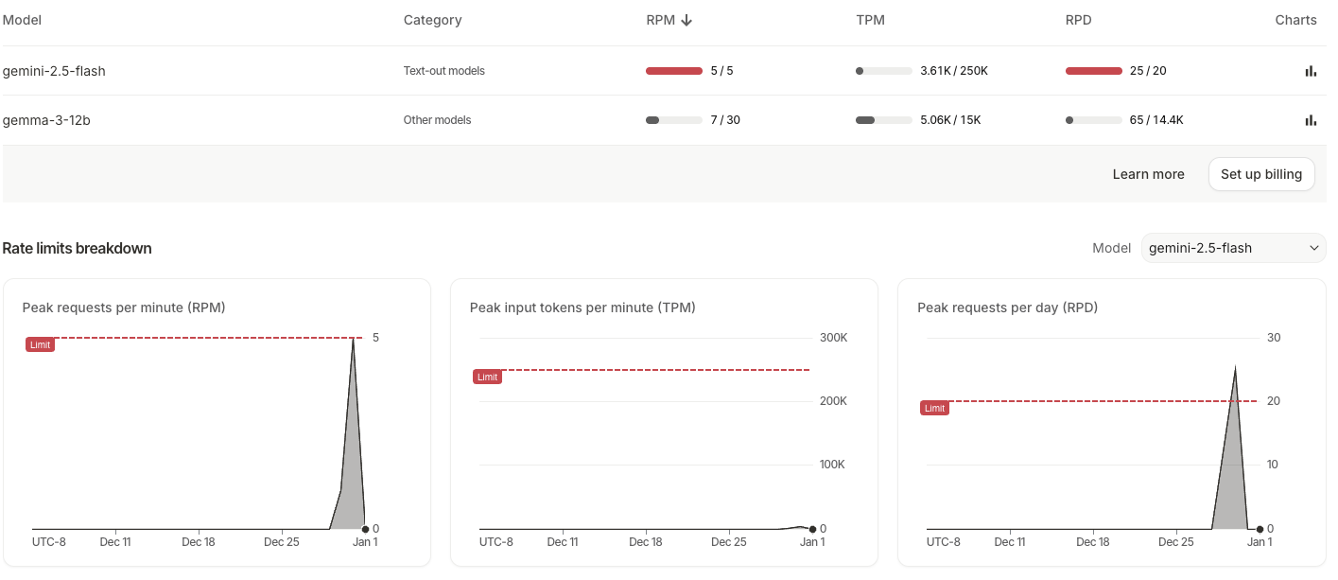Sort table by Model column header
The height and width of the screenshot is (580, 1338).
coord(23,20)
